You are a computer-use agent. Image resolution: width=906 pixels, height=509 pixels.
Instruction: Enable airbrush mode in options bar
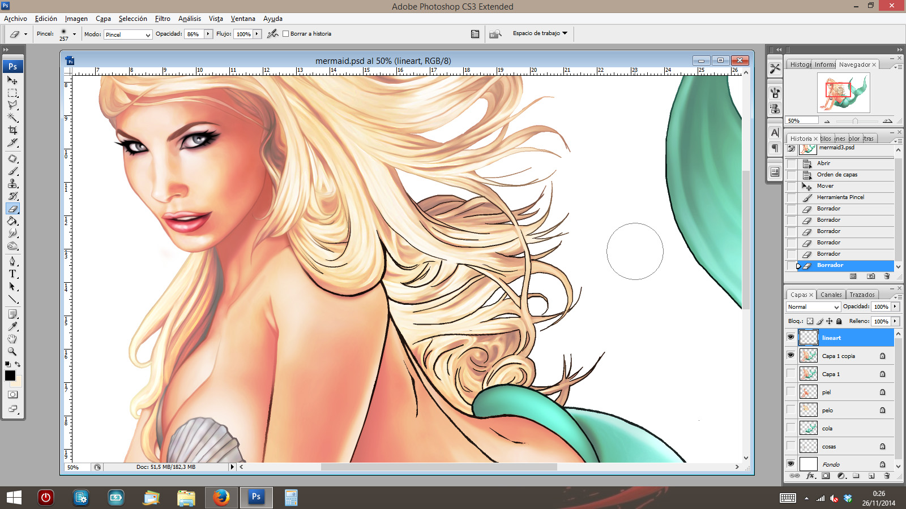tap(272, 34)
